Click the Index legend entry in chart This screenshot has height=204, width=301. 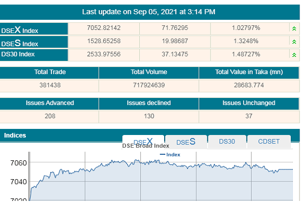(170, 155)
